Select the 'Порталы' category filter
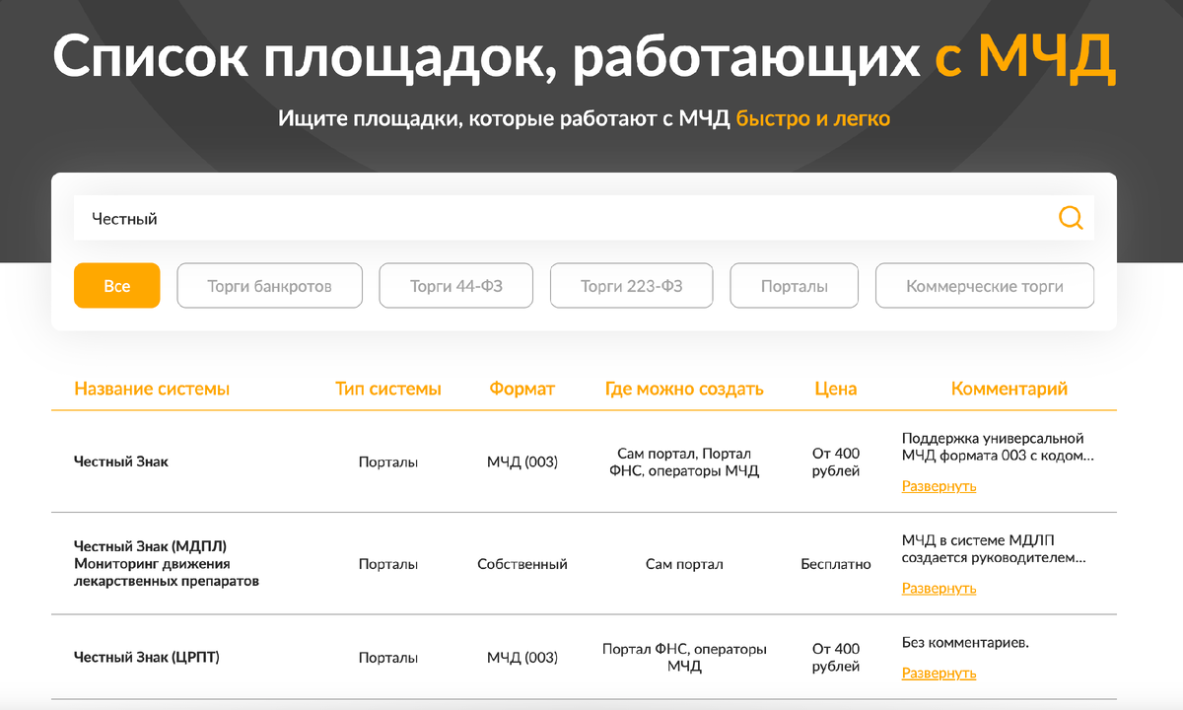The image size is (1183, 710). click(x=794, y=285)
